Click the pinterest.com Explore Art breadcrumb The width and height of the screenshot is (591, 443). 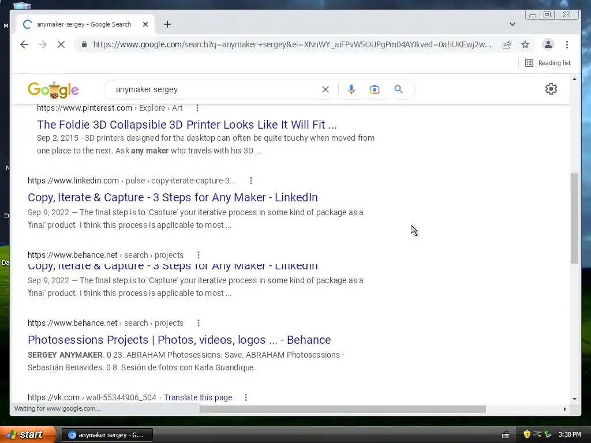(110, 108)
